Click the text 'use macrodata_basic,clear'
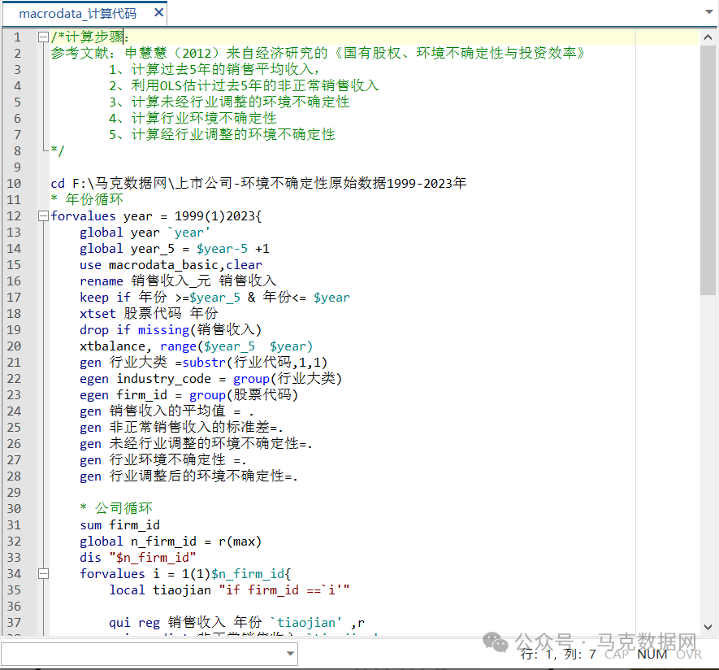 pyautogui.click(x=171, y=265)
